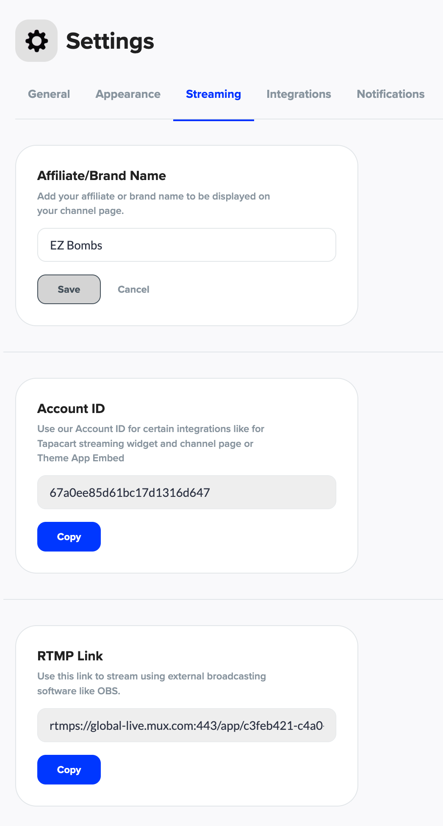
Task: Click the Account ID section heading
Action: click(x=71, y=409)
